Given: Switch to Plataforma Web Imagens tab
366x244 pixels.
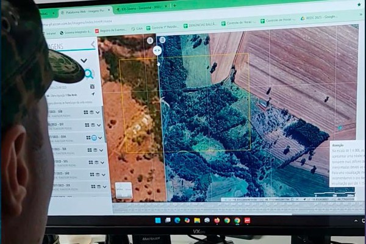Looking at the screenshot, I should (85, 12).
